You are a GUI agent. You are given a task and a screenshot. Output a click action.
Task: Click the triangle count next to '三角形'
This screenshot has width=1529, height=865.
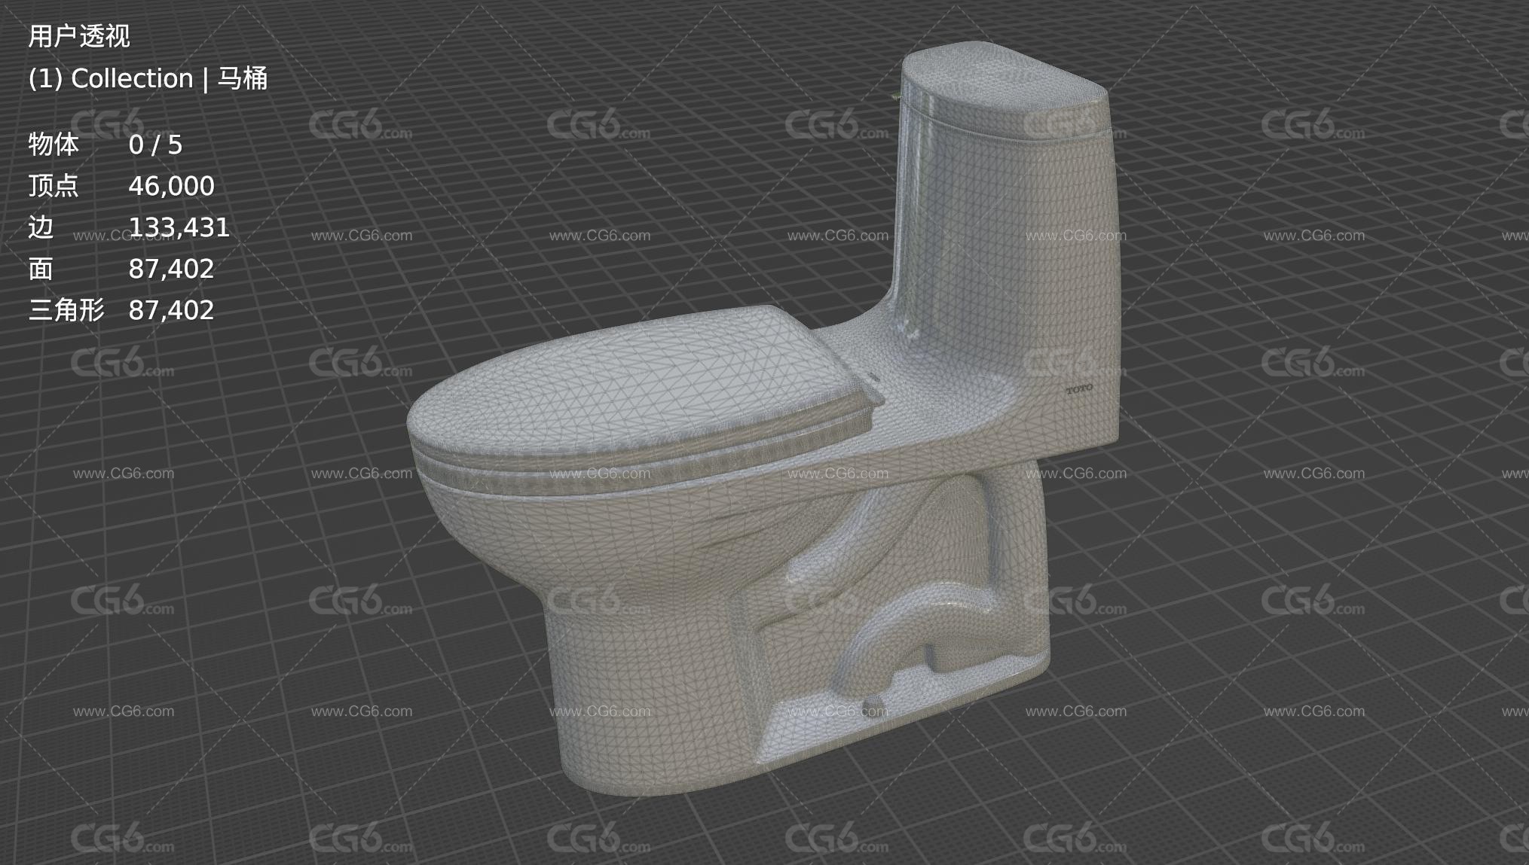tap(172, 311)
